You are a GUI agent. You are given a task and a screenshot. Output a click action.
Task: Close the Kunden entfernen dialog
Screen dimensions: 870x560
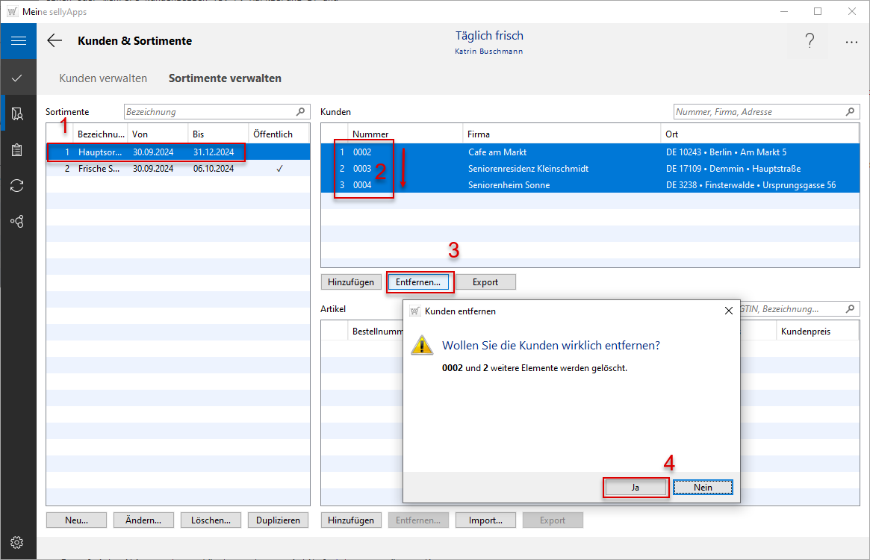pyautogui.click(x=728, y=311)
